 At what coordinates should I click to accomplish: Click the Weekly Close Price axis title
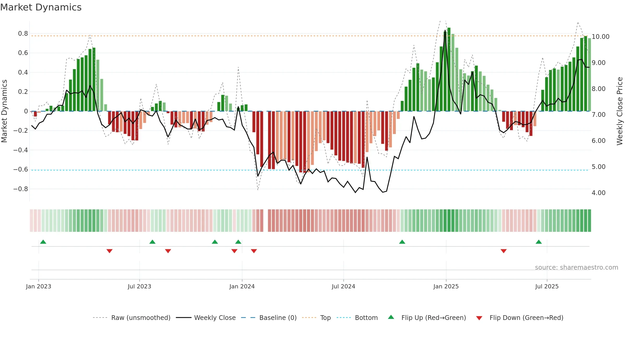click(620, 111)
